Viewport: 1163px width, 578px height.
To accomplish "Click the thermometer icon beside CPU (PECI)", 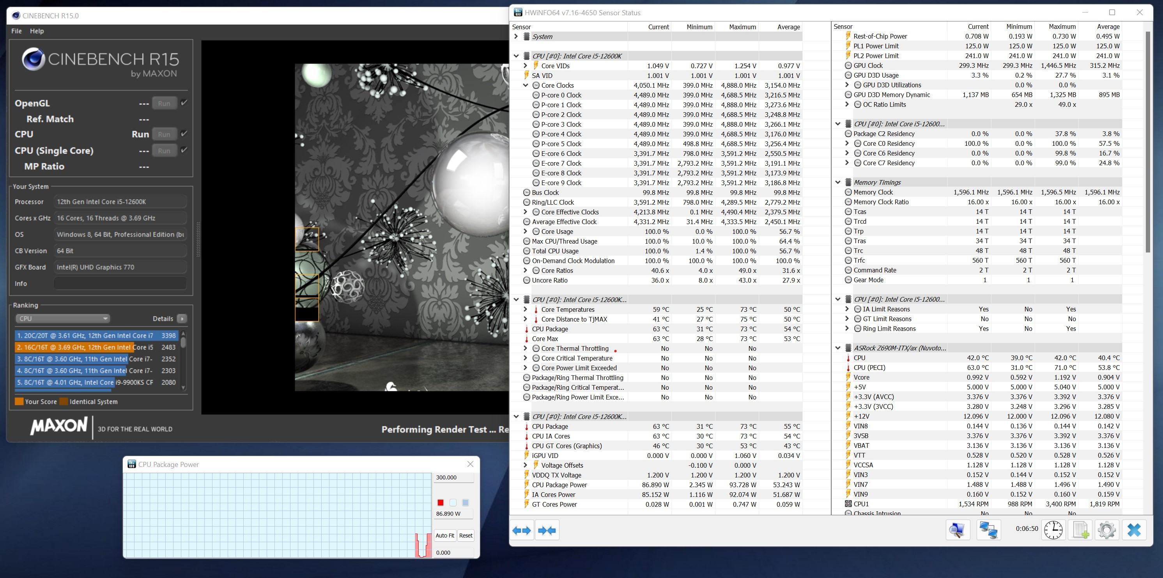I will 848,368.
